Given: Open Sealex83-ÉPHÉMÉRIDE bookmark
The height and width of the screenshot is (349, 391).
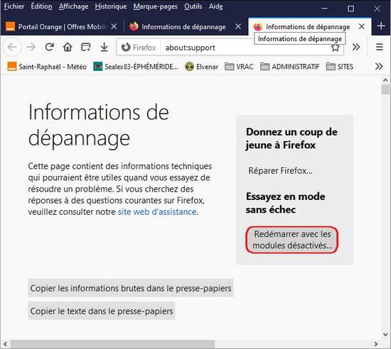Looking at the screenshot, I should tap(136, 67).
